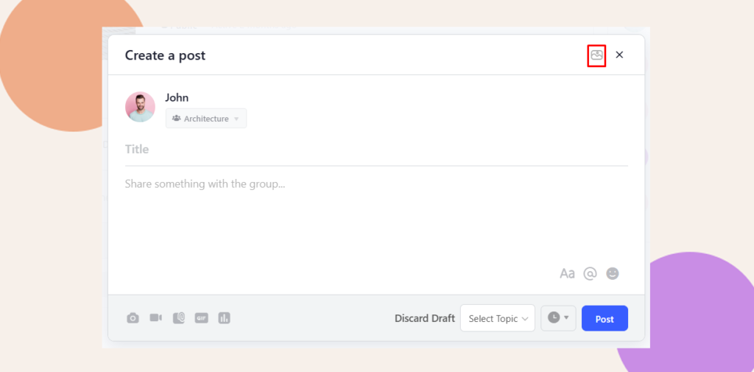Click into the Title field
This screenshot has height=372, width=754.
tap(376, 150)
